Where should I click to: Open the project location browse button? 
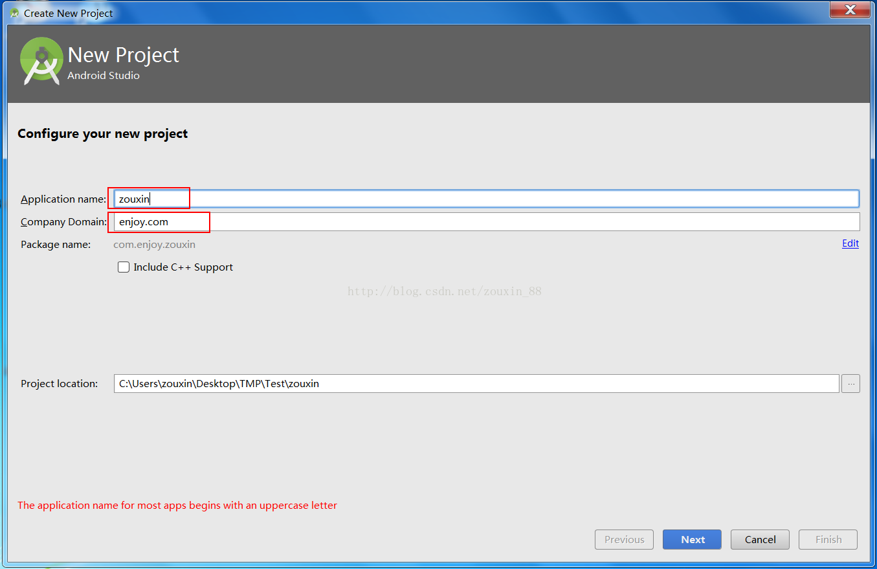[x=850, y=383]
